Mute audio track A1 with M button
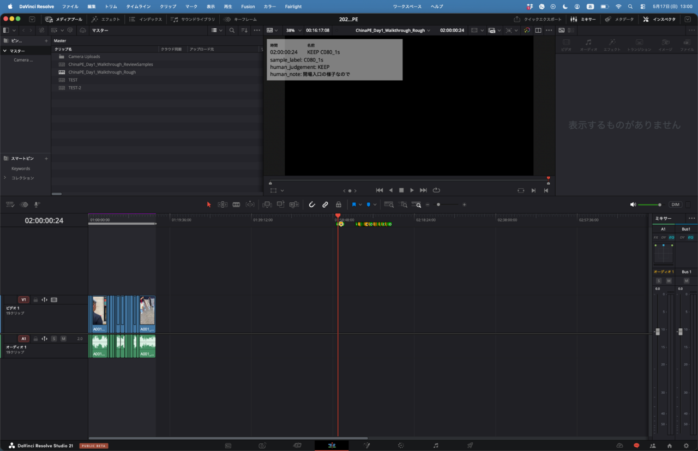The width and height of the screenshot is (698, 451). pyautogui.click(x=63, y=339)
